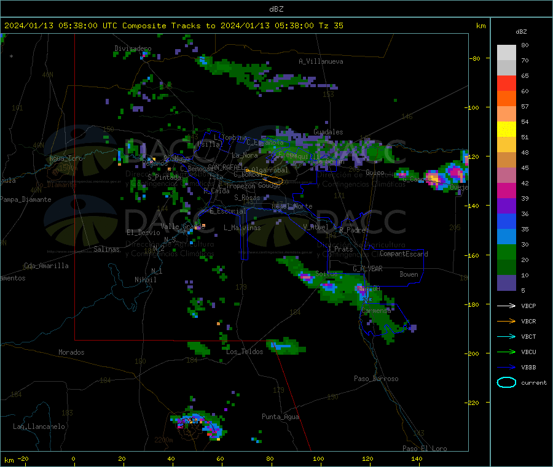Viewport: 553px width, 467px height.
Task: Click the G_ALVEAR map label
Action: (x=367, y=269)
